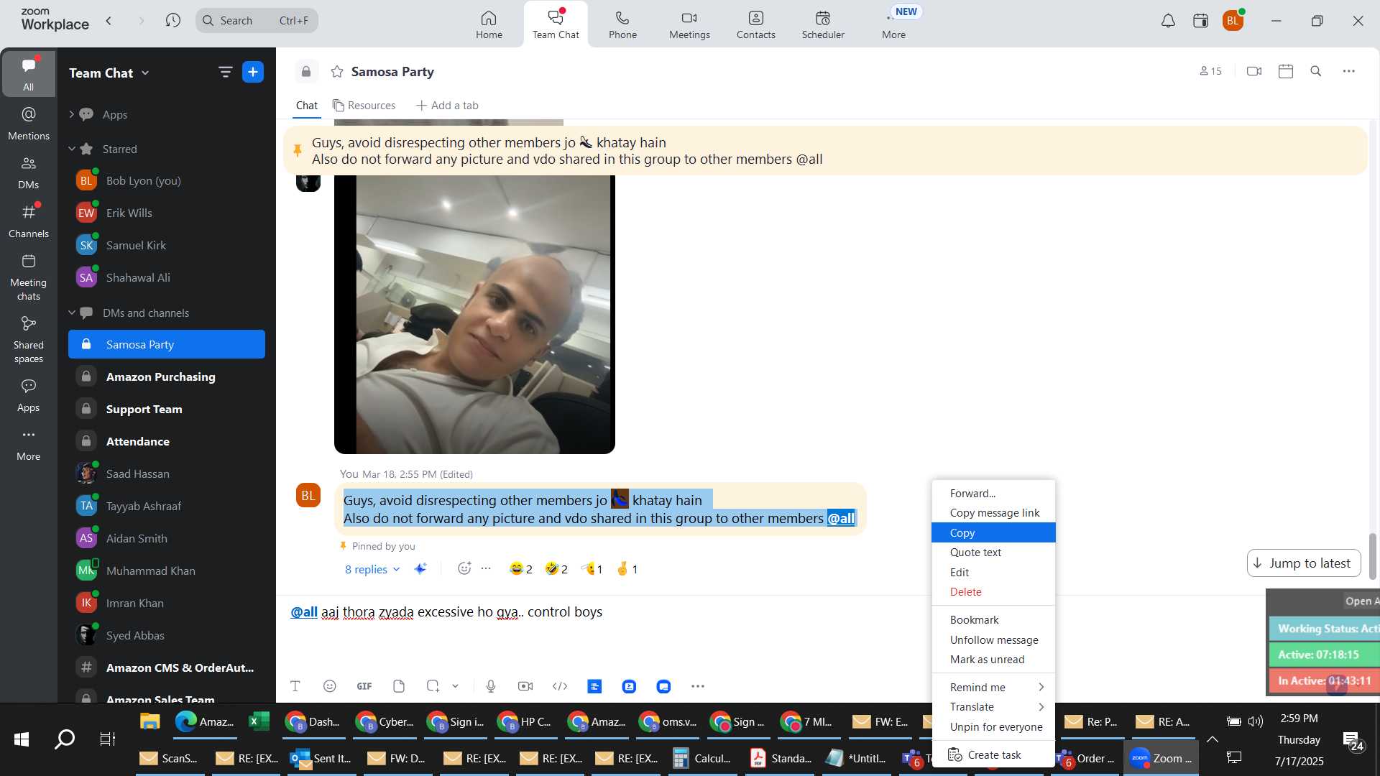Screen dimensions: 1380x776
Task: Click the @all mention link in message
Action: pos(841,518)
